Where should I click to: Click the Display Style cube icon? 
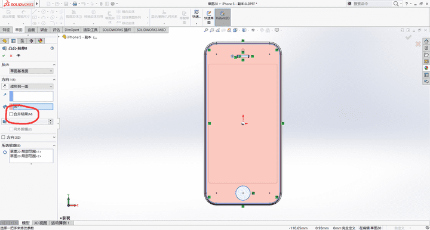244,30
